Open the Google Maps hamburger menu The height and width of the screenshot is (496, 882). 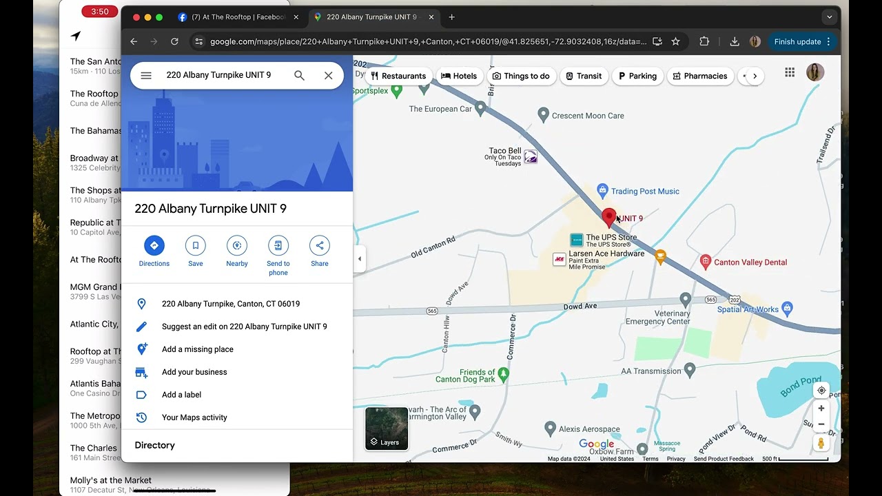[146, 76]
